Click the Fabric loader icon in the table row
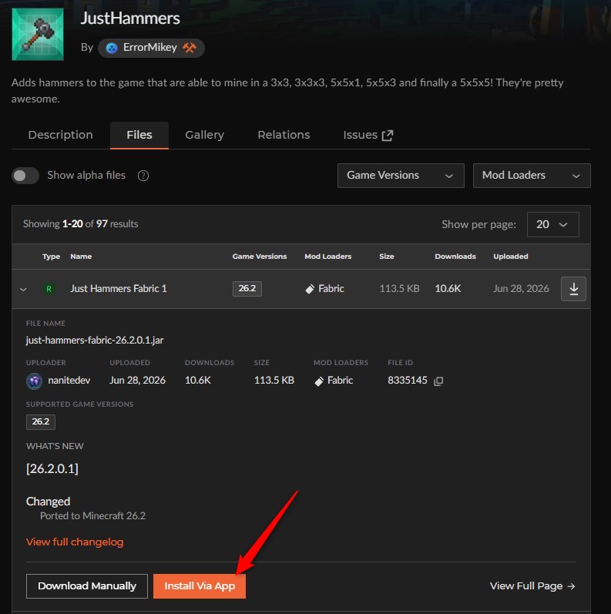 [310, 289]
